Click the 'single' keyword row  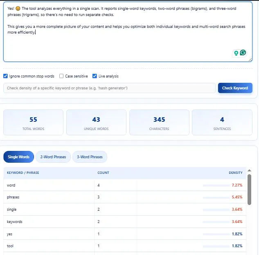coord(125,209)
